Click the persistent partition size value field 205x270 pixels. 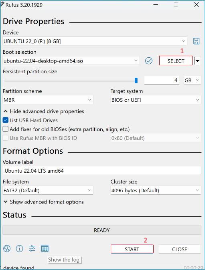(x=162, y=80)
